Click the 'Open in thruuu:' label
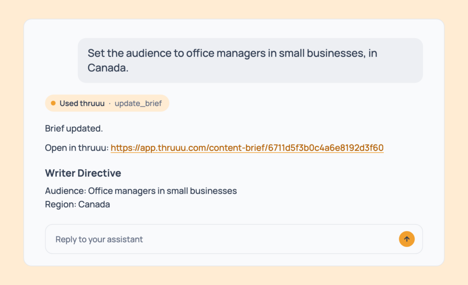This screenshot has width=468, height=285. 77,148
